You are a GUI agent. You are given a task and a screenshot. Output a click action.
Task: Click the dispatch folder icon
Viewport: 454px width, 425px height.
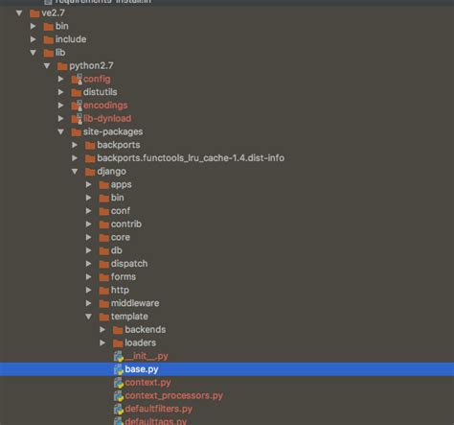[x=104, y=264]
